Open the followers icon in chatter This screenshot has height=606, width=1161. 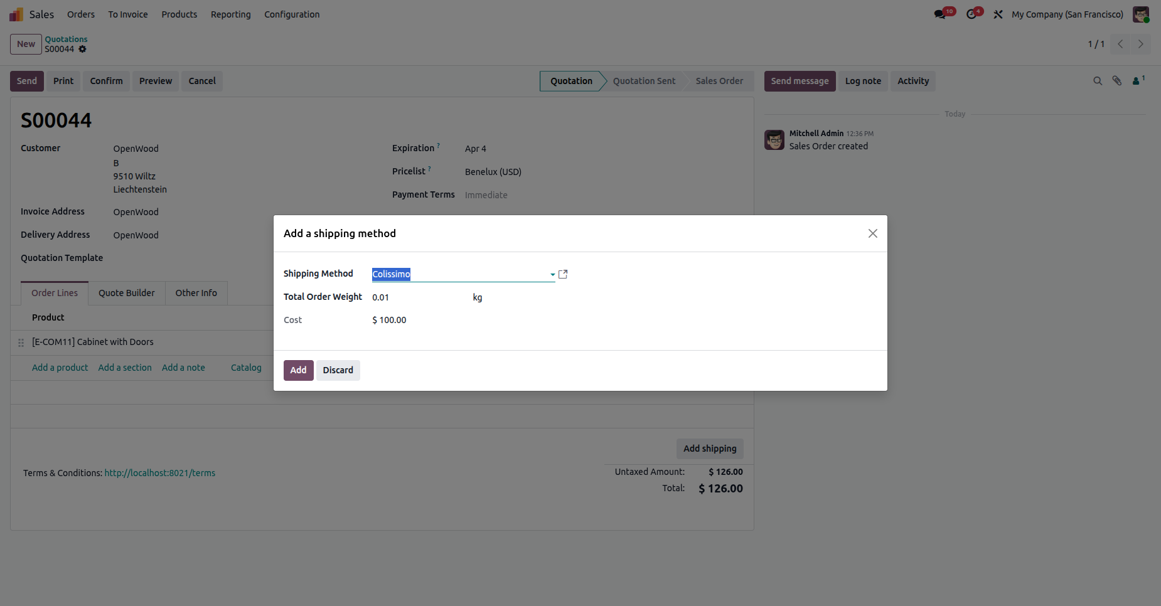coord(1137,81)
